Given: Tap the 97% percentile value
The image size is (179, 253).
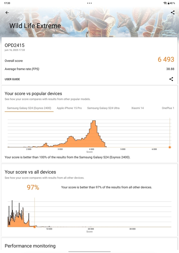Looking at the screenshot, I should pos(33,188).
